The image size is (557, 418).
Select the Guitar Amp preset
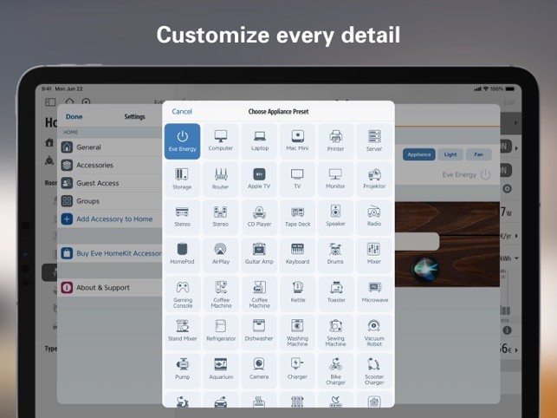(x=259, y=255)
